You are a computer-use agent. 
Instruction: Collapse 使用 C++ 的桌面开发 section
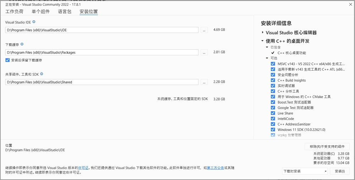(x=262, y=41)
